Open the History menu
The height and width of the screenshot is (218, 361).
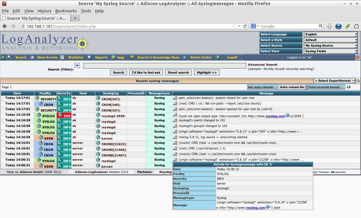click(44, 11)
